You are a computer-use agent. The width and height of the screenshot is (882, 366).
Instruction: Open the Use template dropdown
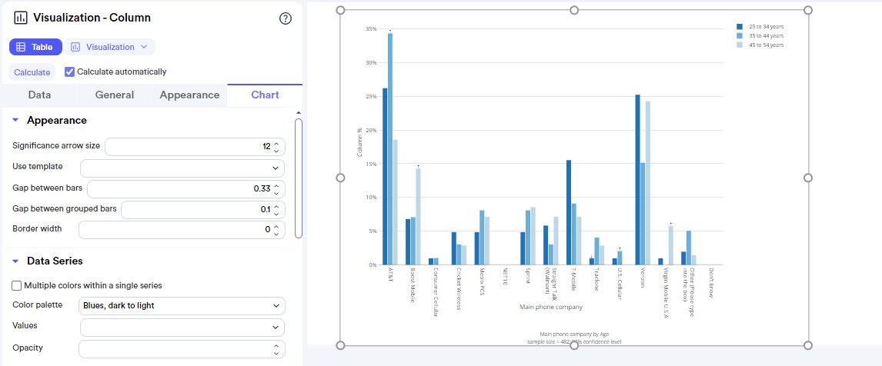[182, 168]
